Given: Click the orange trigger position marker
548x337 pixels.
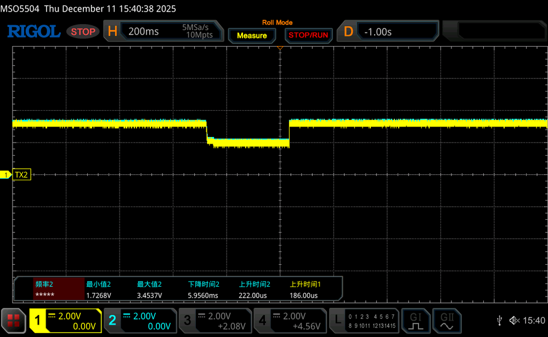Looking at the screenshot, I should click(x=280, y=48).
